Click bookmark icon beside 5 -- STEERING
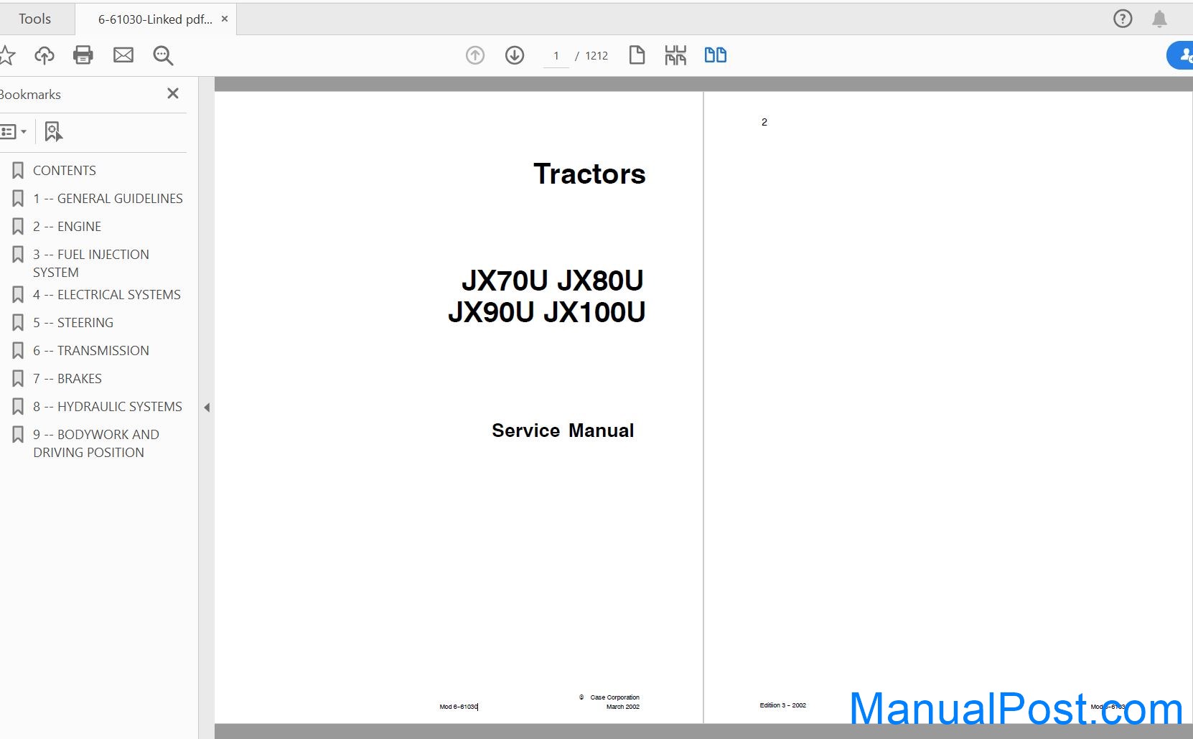Image resolution: width=1193 pixels, height=739 pixels. pos(18,323)
